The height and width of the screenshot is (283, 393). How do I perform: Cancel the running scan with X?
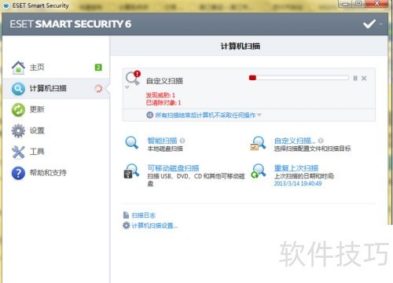(x=364, y=78)
